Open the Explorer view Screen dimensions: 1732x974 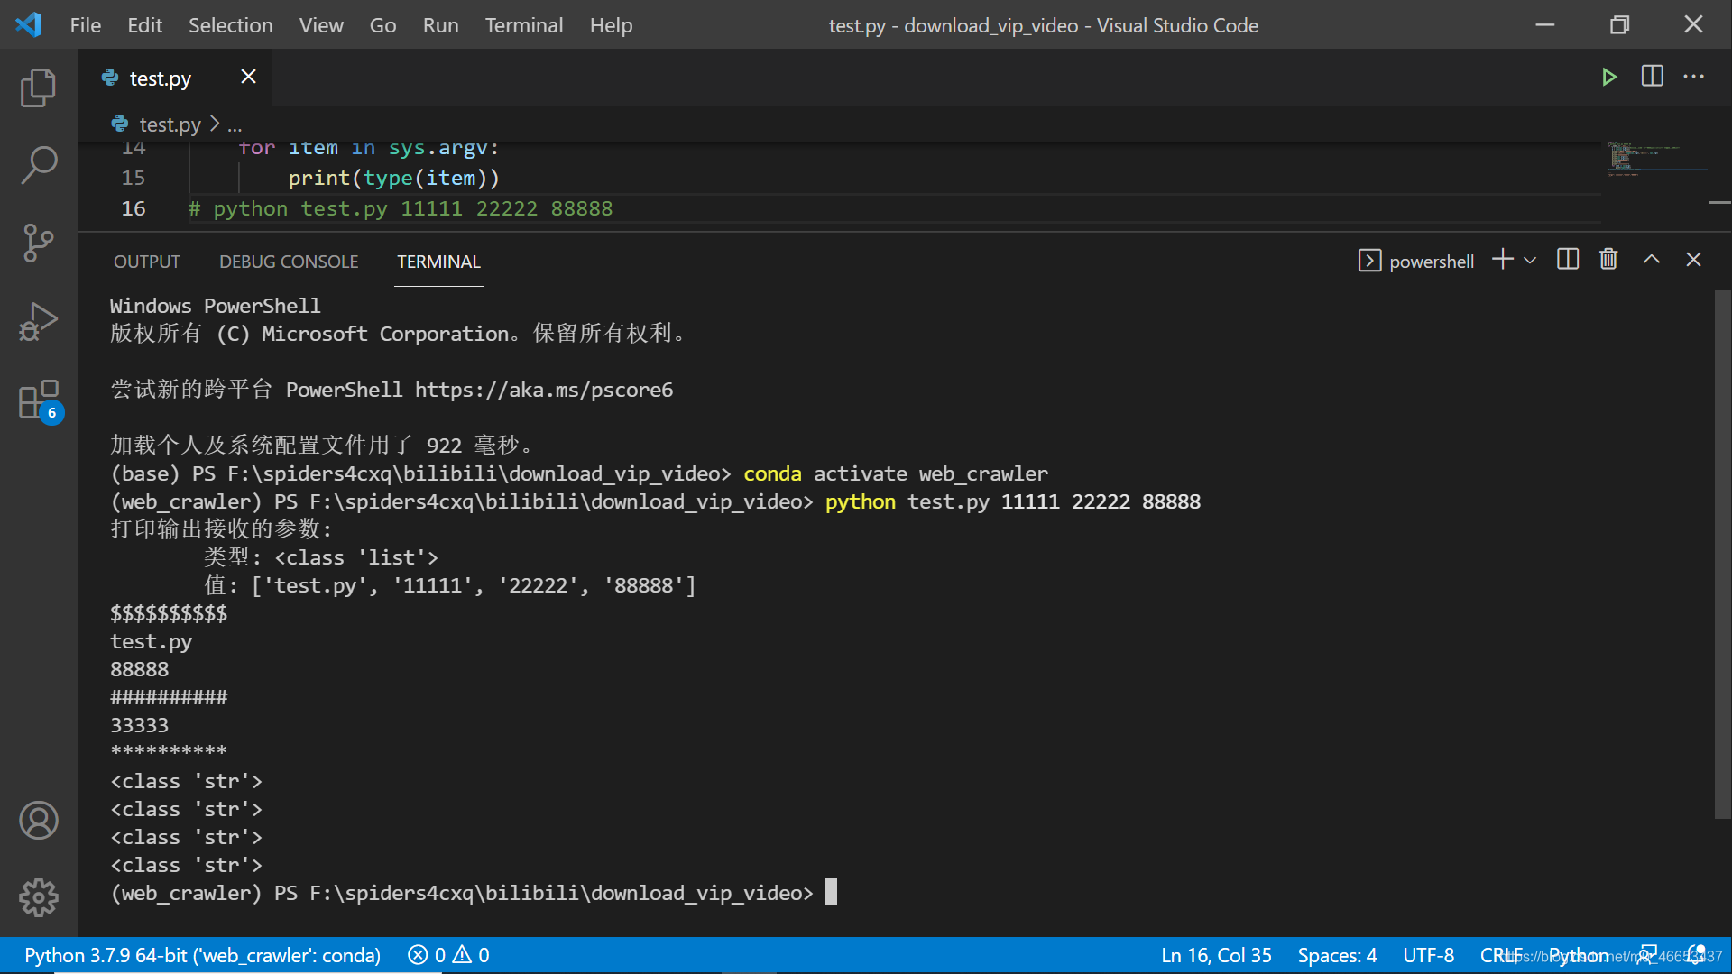click(x=38, y=87)
